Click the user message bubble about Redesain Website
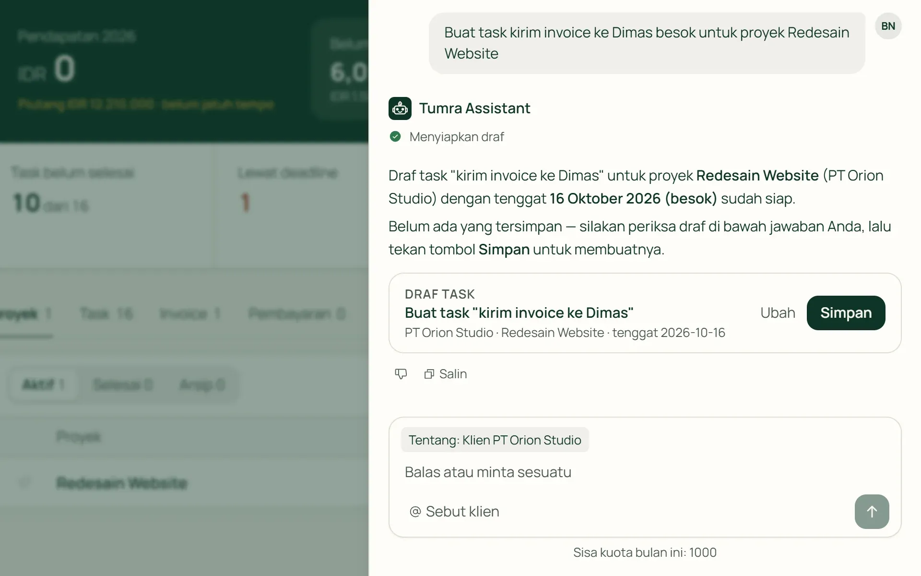 pos(647,43)
